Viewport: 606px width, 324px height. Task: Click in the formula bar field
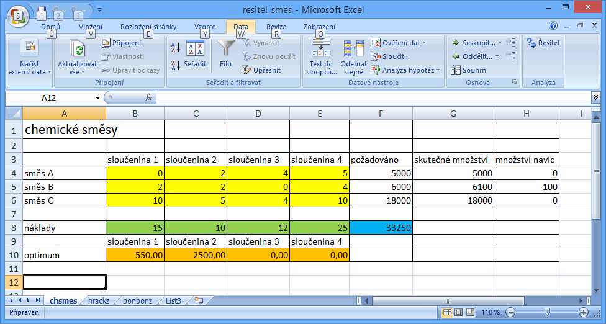(374, 97)
